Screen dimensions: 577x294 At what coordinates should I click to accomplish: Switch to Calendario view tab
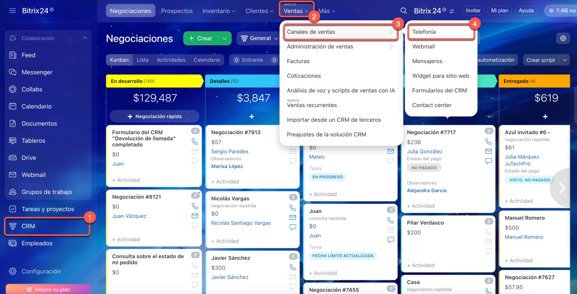pos(207,60)
